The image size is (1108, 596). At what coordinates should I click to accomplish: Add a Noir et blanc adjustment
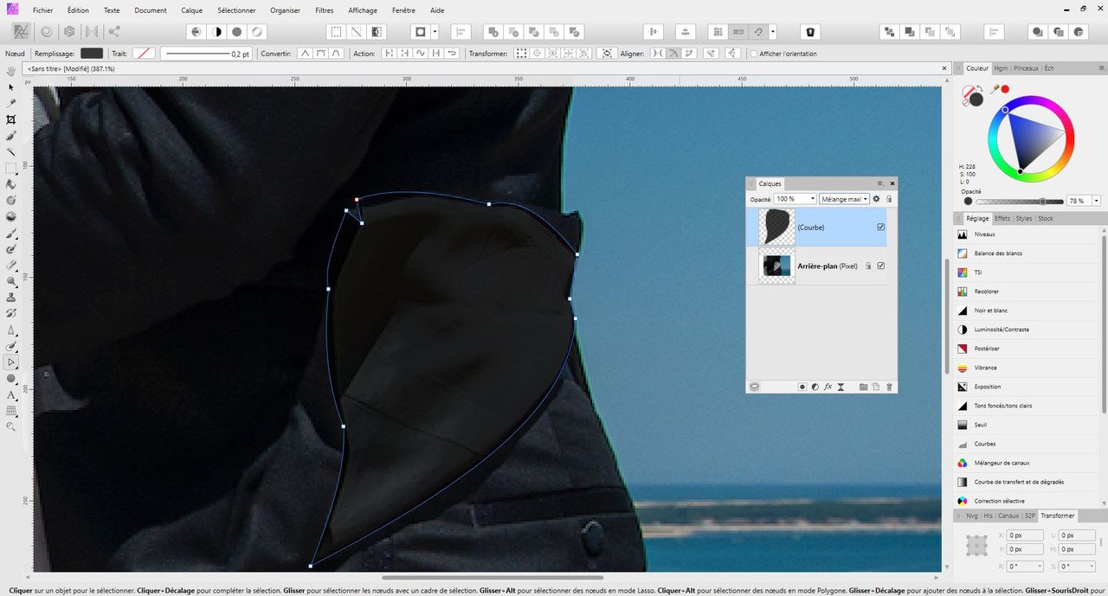(x=990, y=311)
